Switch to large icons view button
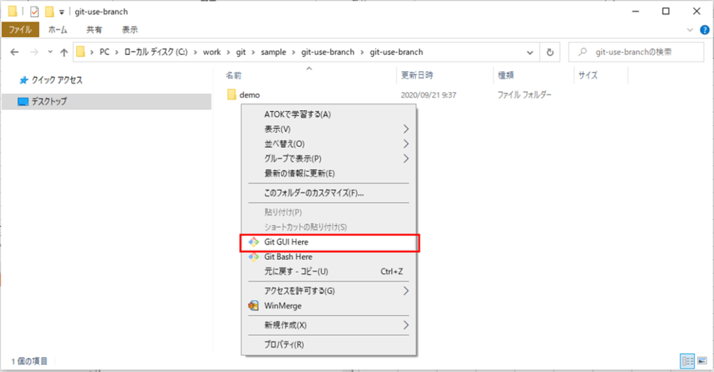Viewport: 714px width, 372px height. pyautogui.click(x=701, y=361)
